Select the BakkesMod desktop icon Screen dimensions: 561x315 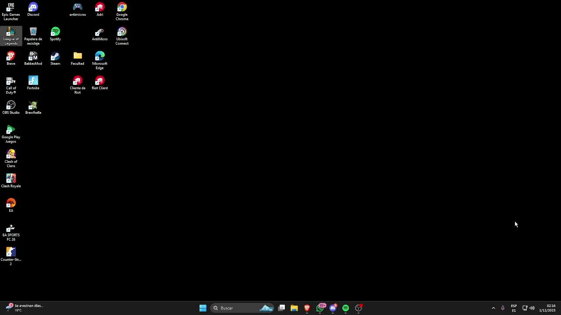point(33,59)
